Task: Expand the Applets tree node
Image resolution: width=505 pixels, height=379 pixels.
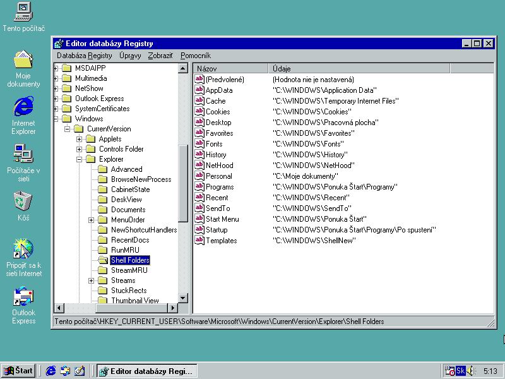Action: (80, 139)
